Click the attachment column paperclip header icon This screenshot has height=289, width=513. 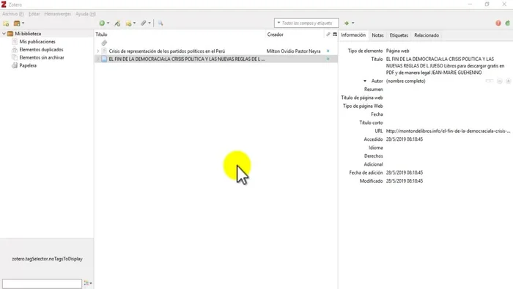point(328,34)
